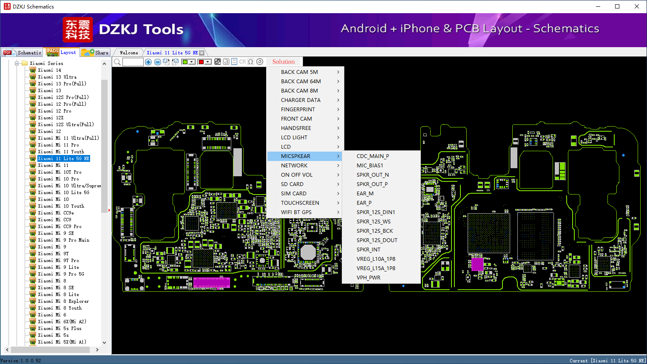The height and width of the screenshot is (364, 647).
Task: Select EAR_P signal entry
Action: click(x=381, y=203)
